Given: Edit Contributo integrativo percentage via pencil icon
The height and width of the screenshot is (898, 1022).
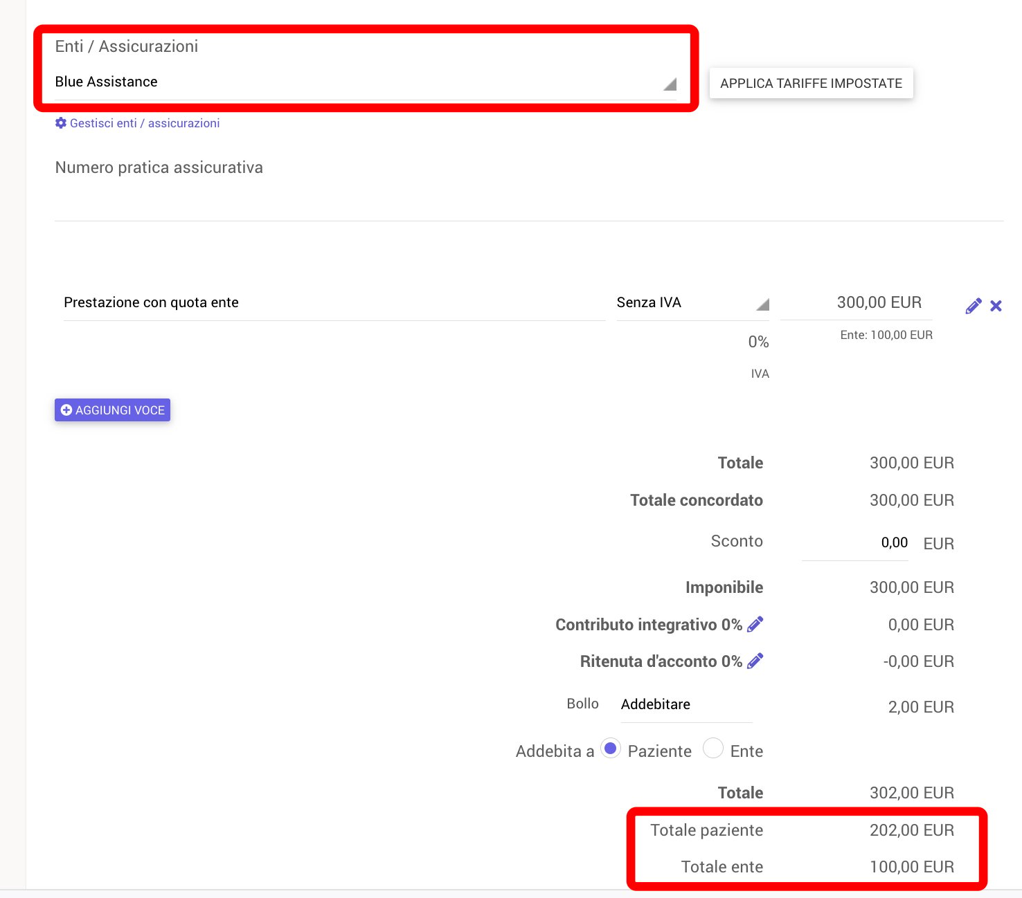Looking at the screenshot, I should click(755, 624).
